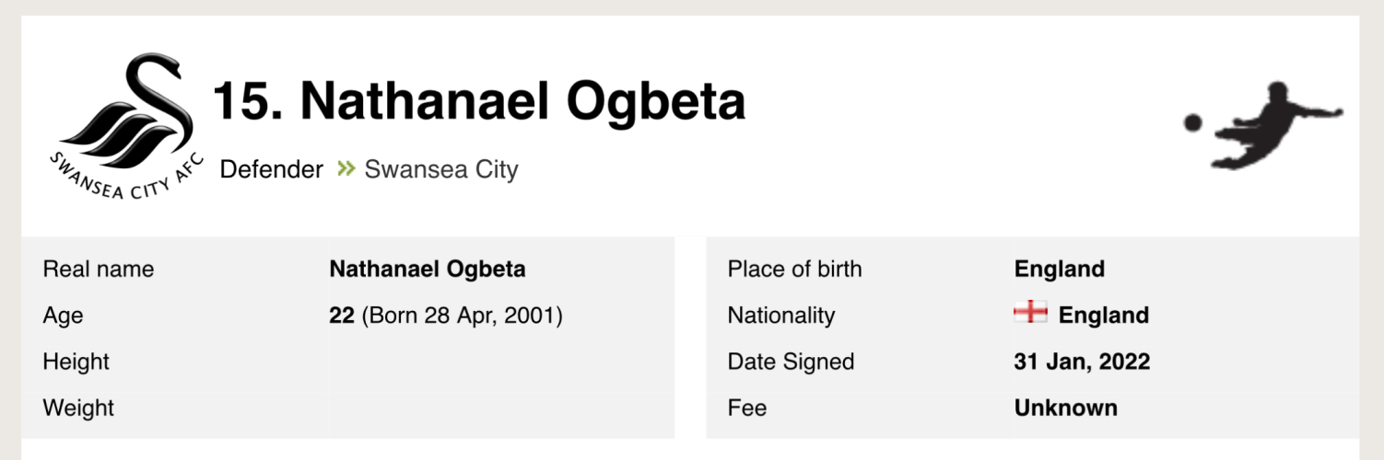Open the Swansea City club link

tap(441, 169)
